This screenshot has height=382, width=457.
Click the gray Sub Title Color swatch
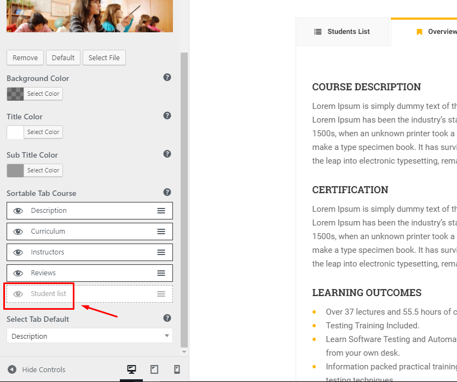click(x=15, y=170)
